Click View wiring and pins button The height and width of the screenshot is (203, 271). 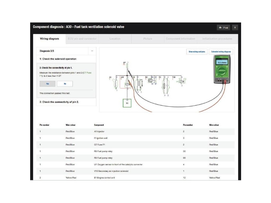(197, 52)
